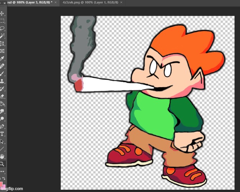Select the History Brush tool
Screen dimensions: 240x192
coord(2,89)
